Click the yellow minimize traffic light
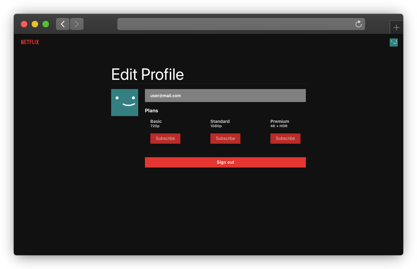 35,24
